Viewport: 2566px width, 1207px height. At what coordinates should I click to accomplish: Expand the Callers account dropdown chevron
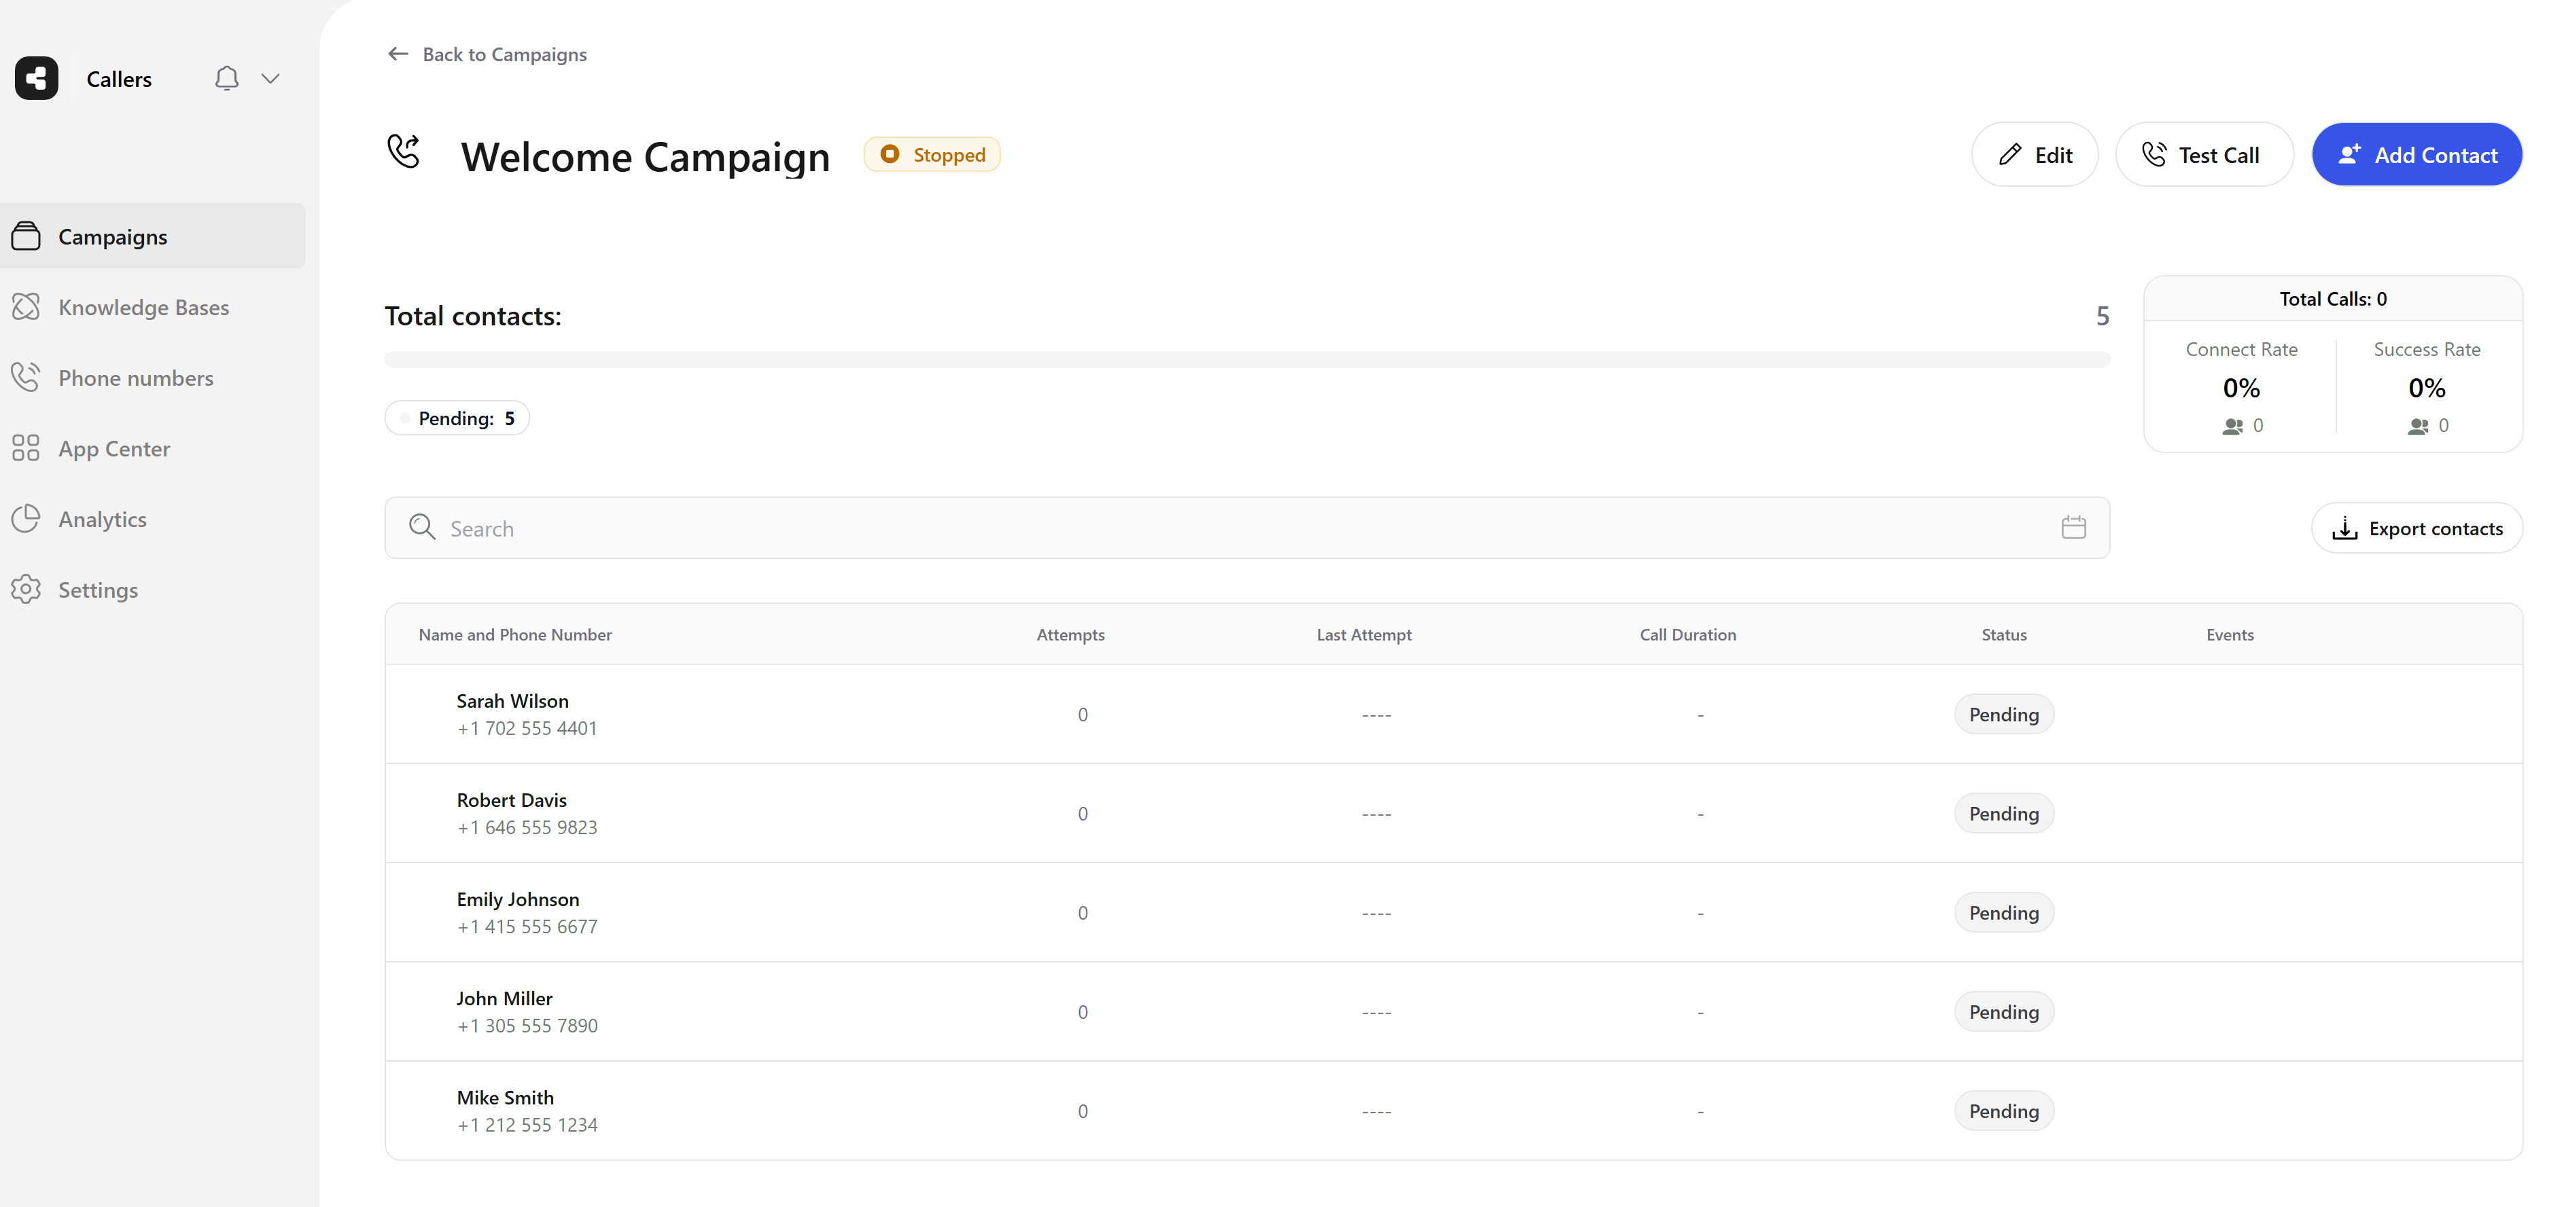[270, 79]
